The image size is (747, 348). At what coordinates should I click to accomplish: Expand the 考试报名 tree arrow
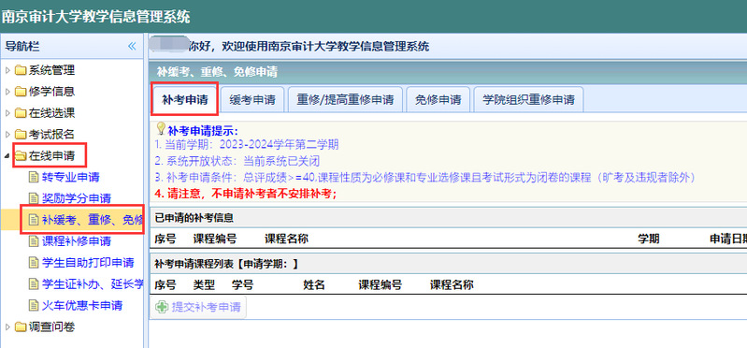[7, 135]
